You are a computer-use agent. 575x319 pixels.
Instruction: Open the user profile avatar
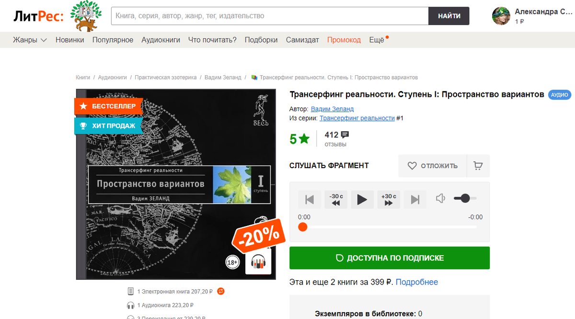501,16
